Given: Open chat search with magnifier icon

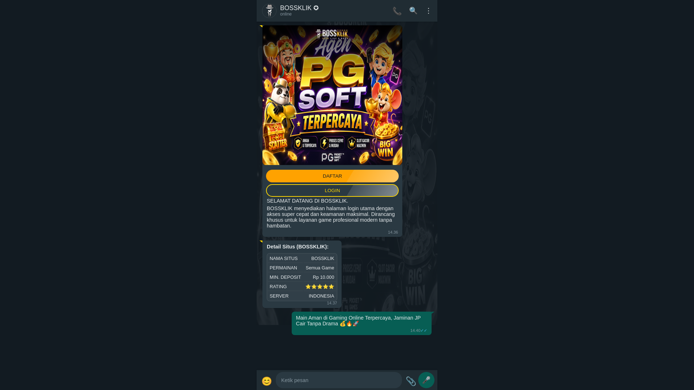Looking at the screenshot, I should tap(413, 10).
